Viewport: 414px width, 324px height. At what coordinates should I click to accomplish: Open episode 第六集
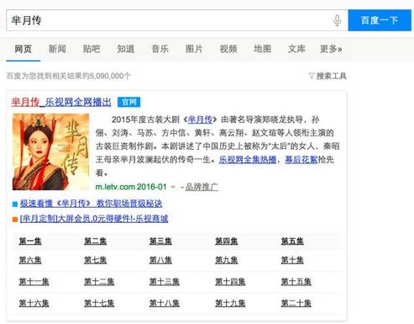click(30, 260)
